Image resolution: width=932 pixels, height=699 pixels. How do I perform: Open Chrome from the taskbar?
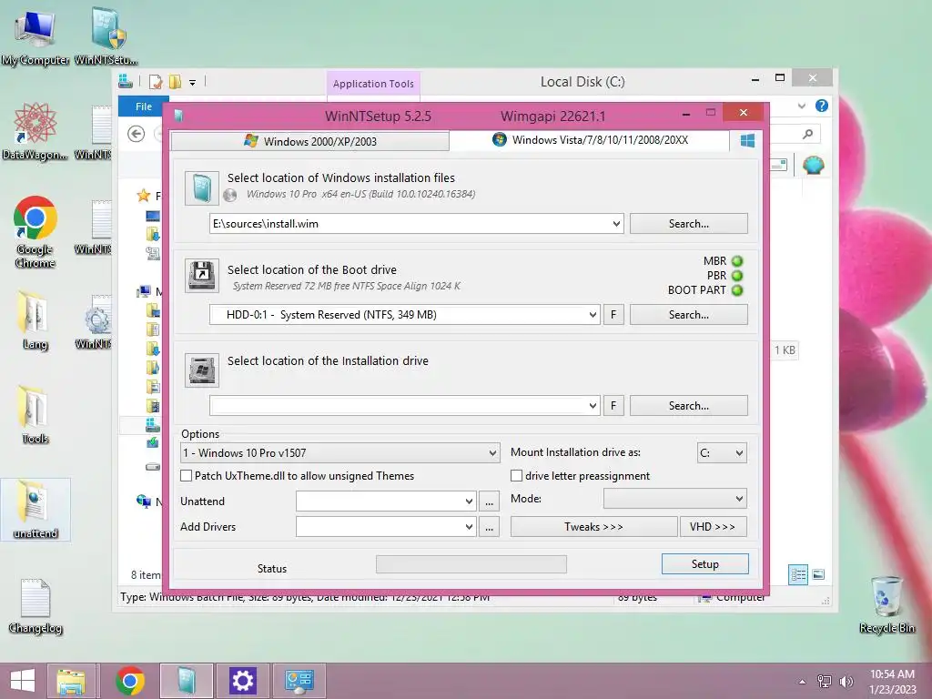(x=129, y=681)
